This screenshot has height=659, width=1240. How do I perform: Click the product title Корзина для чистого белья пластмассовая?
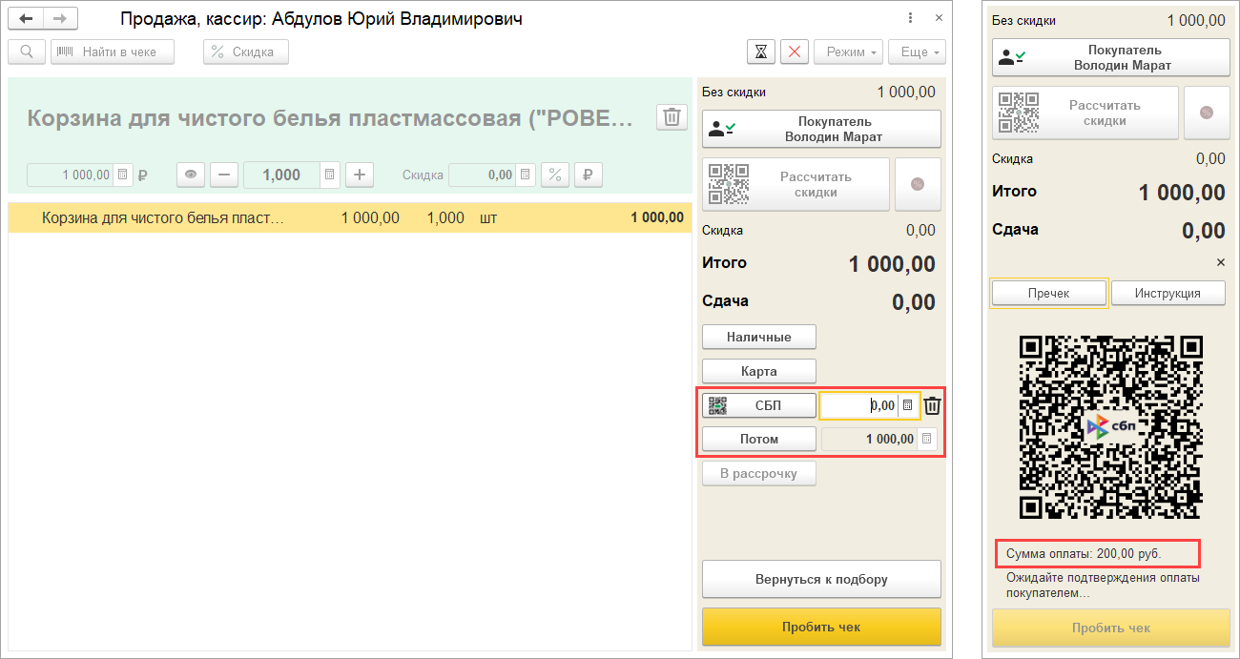pos(330,118)
